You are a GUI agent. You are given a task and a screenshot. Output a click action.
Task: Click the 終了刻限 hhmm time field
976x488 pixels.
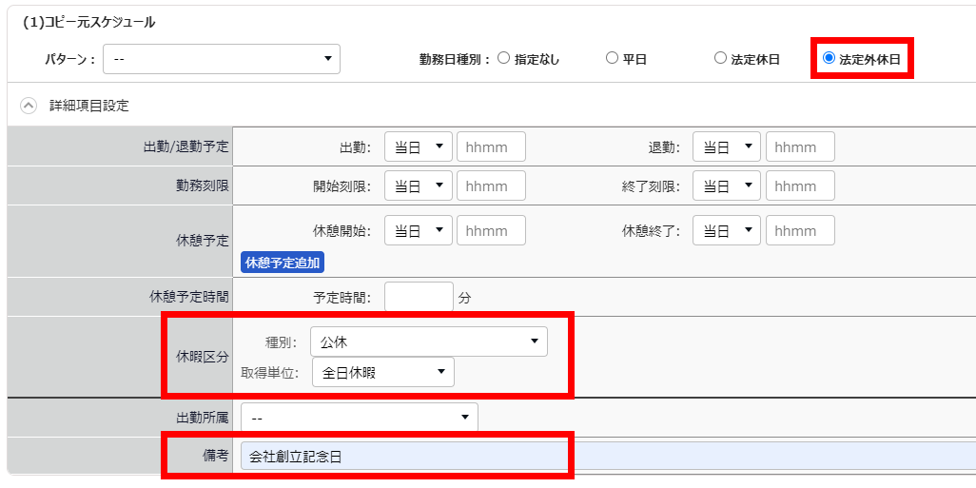(x=800, y=185)
